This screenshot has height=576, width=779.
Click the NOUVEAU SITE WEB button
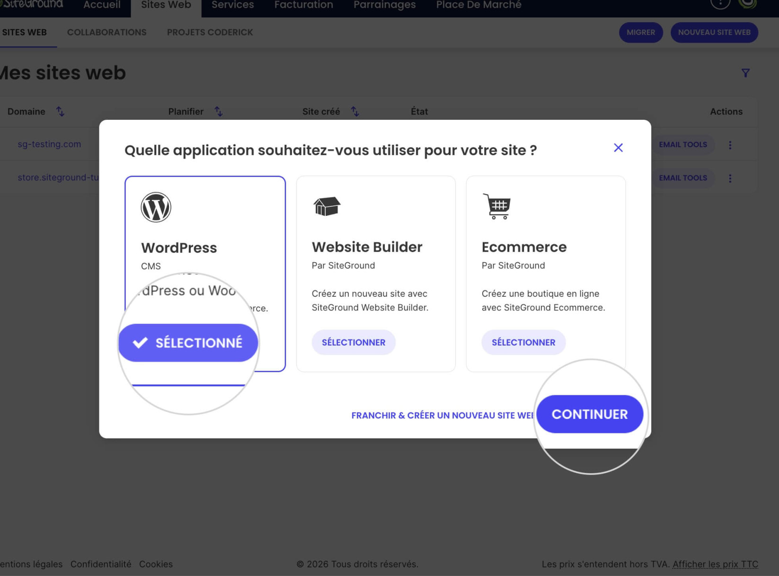(x=714, y=32)
